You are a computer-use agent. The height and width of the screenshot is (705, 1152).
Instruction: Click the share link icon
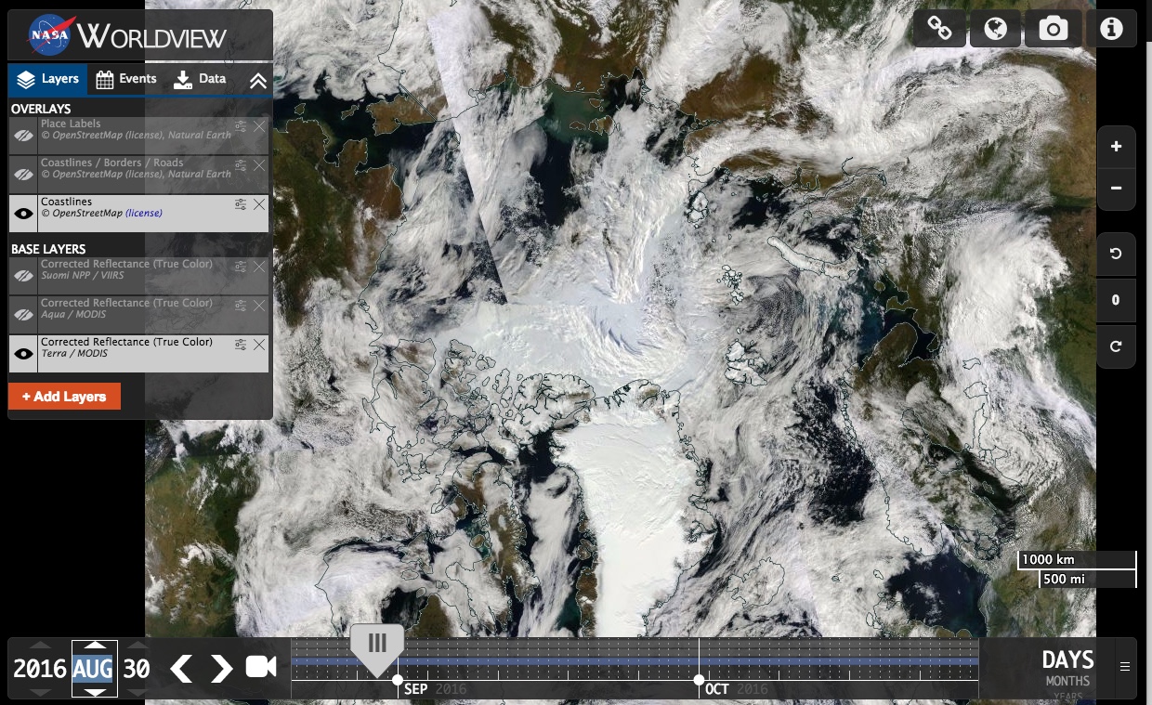pyautogui.click(x=939, y=29)
